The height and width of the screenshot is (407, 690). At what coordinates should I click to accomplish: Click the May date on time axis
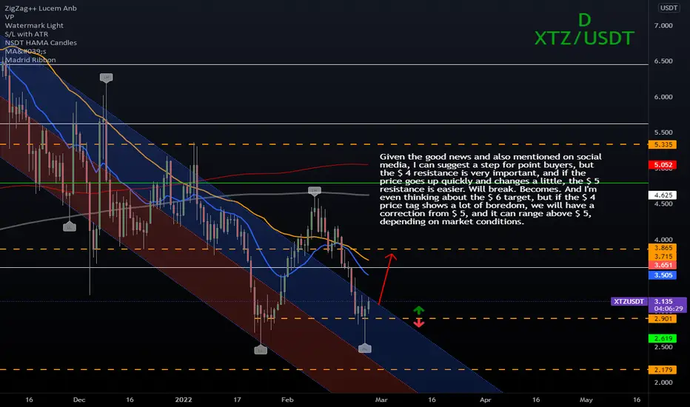coord(586,400)
